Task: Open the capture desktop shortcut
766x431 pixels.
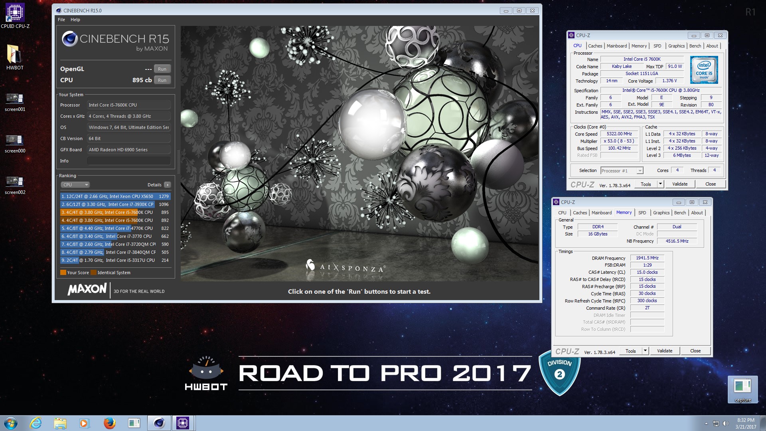Action: (x=742, y=389)
